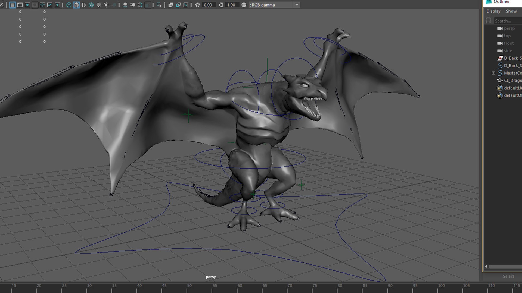Screen dimensions: 522x293
Task: Toggle the depth of field icon
Action: coord(148,5)
